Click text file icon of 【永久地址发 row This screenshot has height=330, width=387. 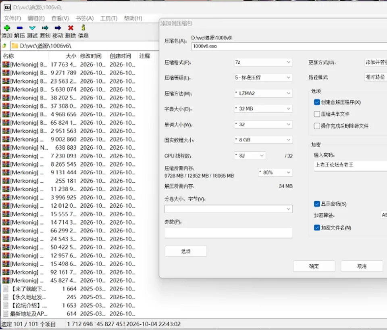[6, 297]
